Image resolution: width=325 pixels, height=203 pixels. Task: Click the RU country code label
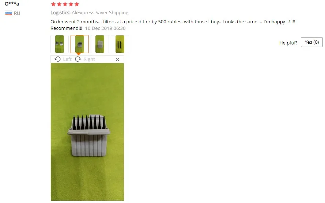click(17, 13)
